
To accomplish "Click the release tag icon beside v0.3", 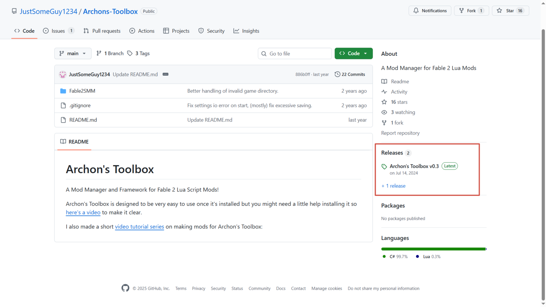I will tap(384, 167).
